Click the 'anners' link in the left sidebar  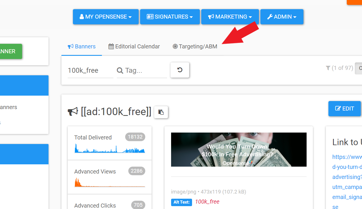click(9, 107)
